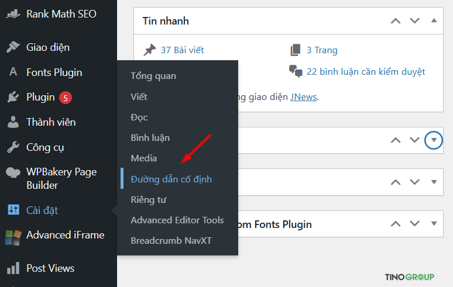
Task: Select Đọc in the settings submenu
Action: [139, 117]
